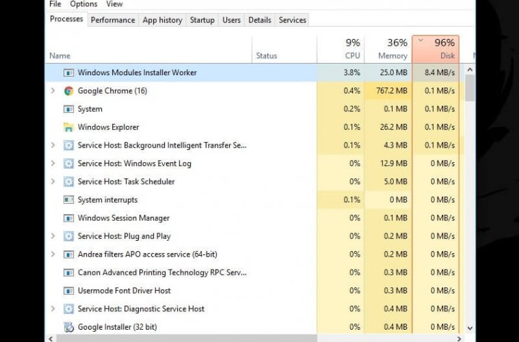Click the 5.0 MB memory value
The height and width of the screenshot is (342, 519).
pos(395,181)
